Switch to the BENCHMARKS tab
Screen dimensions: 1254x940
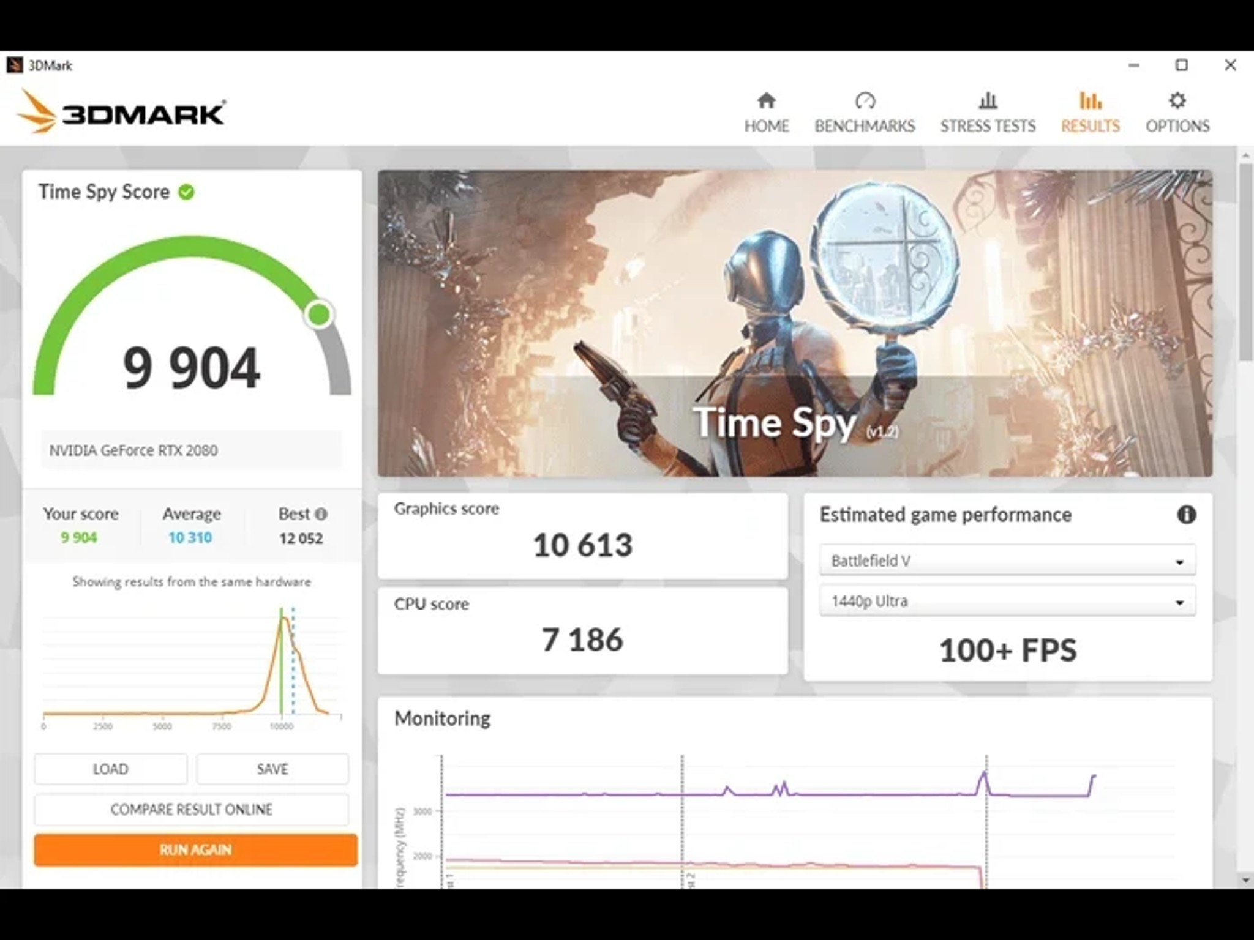coord(865,113)
